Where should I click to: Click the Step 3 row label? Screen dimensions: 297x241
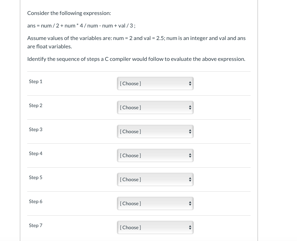[x=36, y=129]
